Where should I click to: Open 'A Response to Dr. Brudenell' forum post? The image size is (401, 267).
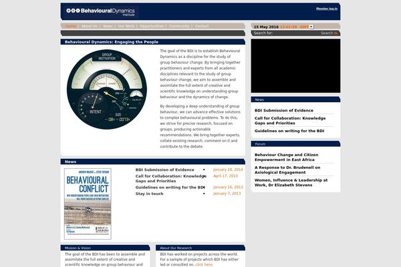[x=287, y=170]
